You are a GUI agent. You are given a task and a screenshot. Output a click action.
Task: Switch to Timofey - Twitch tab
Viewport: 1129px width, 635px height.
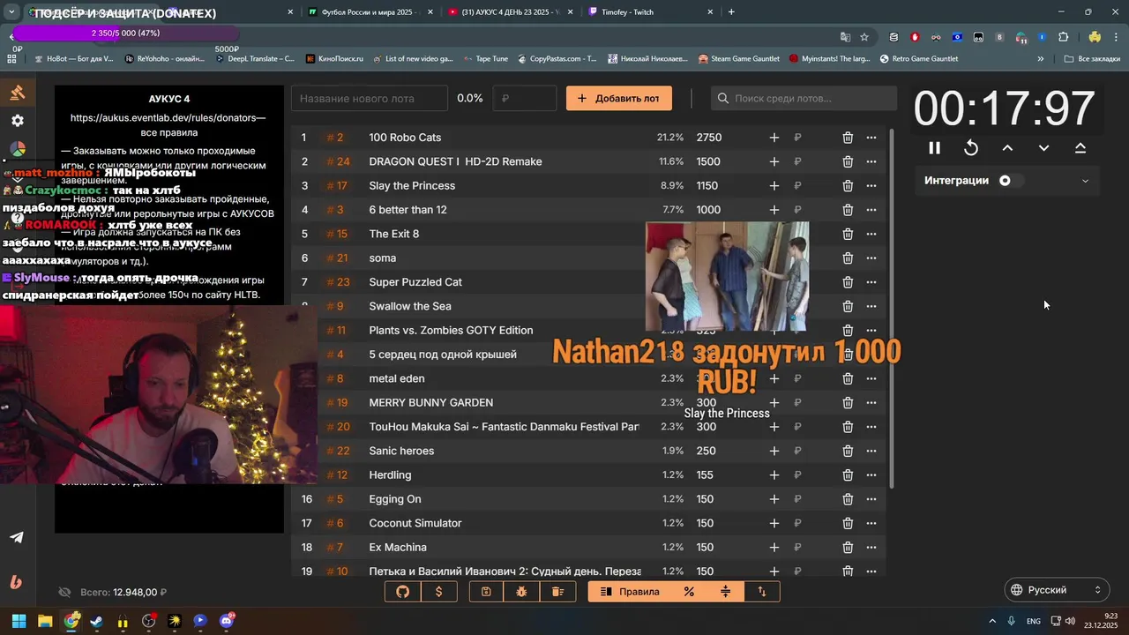[x=648, y=12]
